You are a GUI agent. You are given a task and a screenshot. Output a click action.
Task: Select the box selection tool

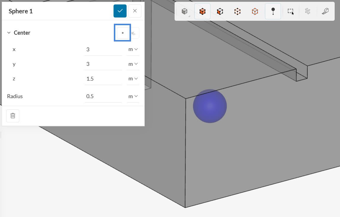pyautogui.click(x=290, y=12)
